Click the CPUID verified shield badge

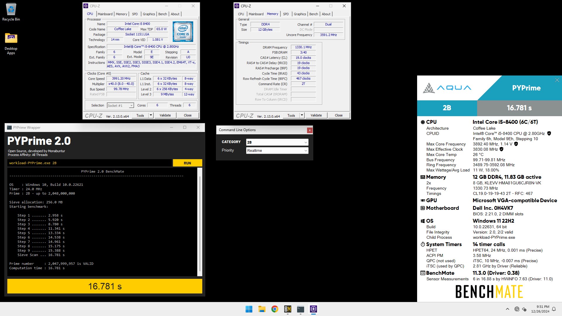[549, 133]
